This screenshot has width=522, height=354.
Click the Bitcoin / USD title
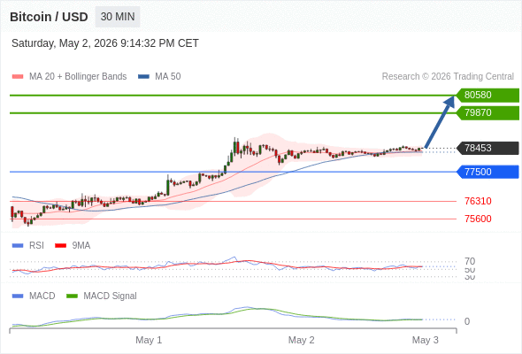point(49,17)
